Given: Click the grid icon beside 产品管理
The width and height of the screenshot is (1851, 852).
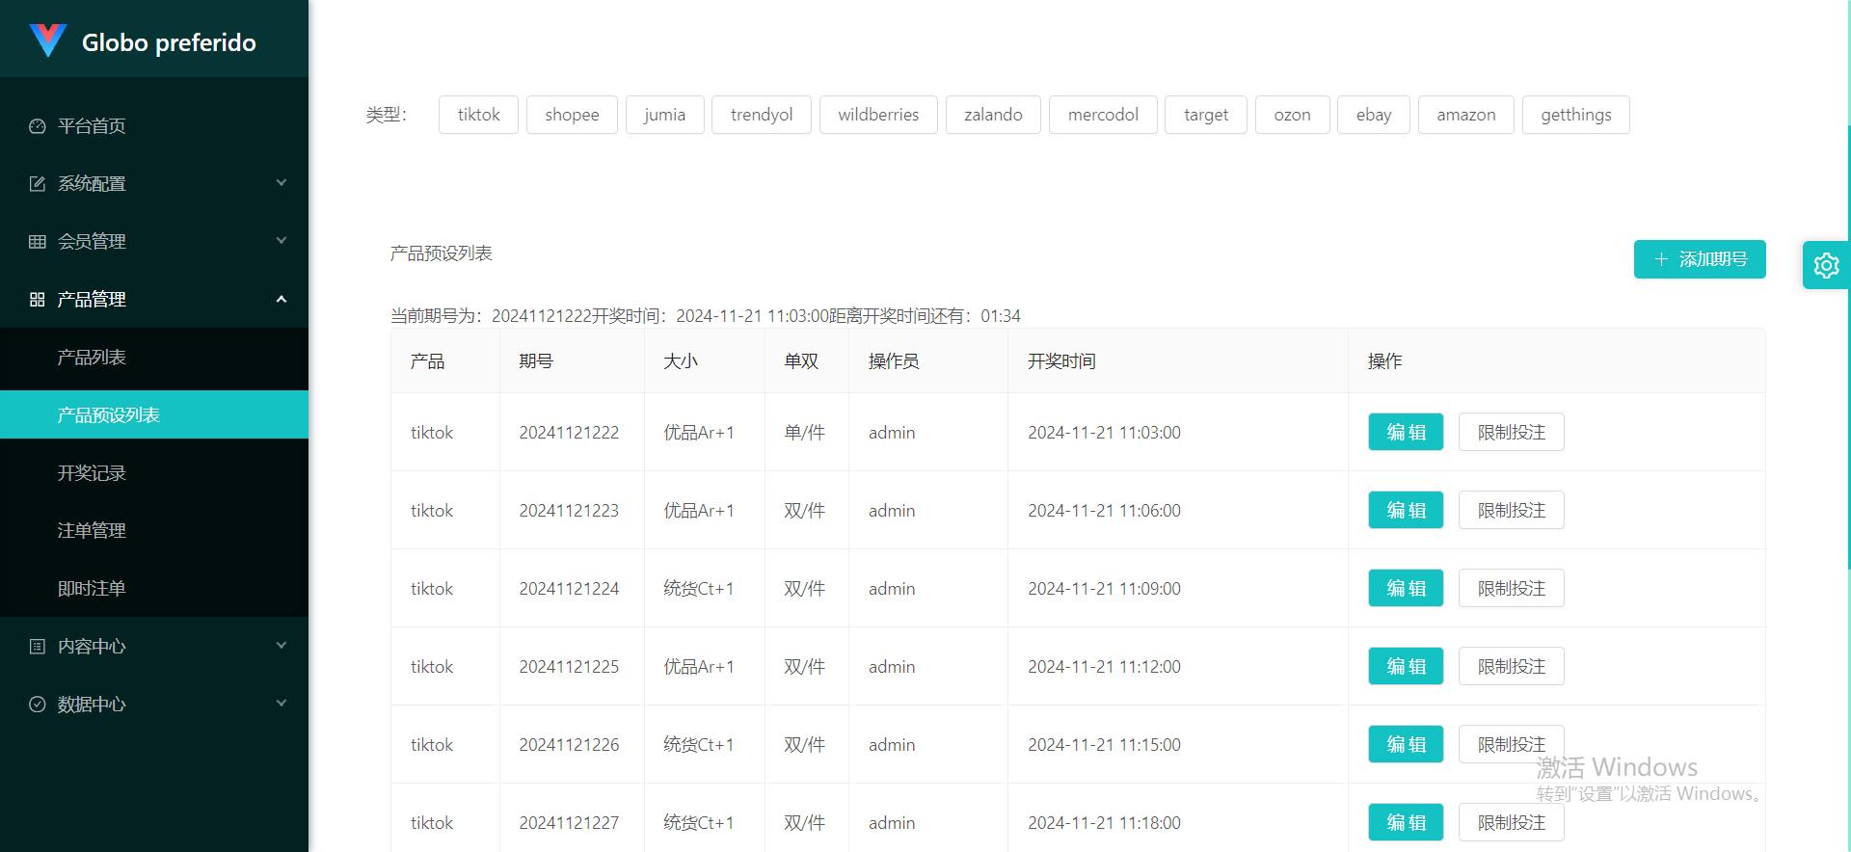Looking at the screenshot, I should tap(38, 300).
